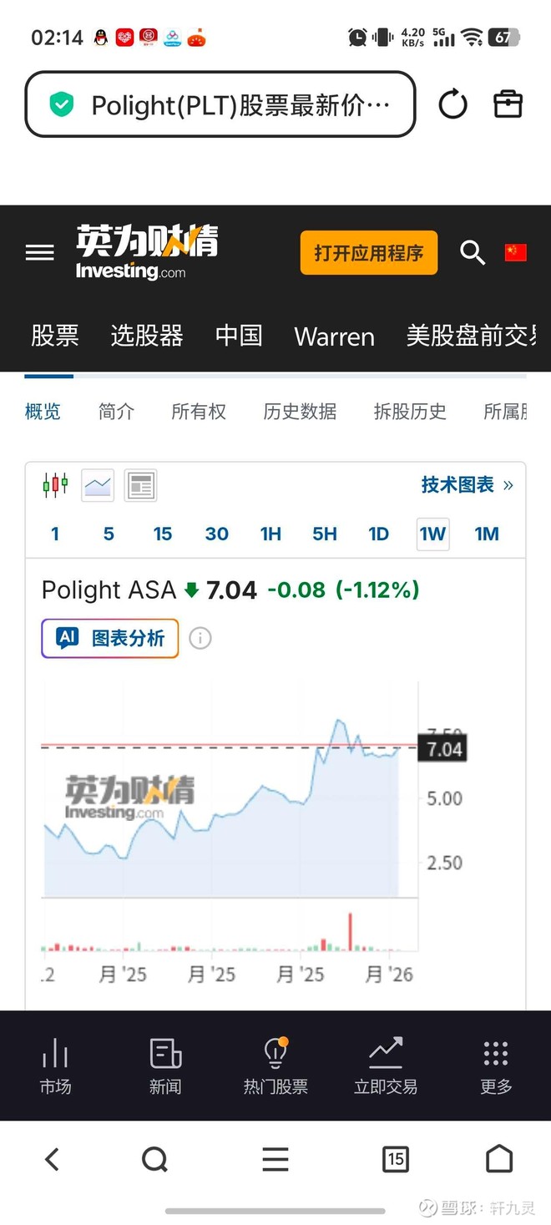Open the hamburger menu next to the logo
The height and width of the screenshot is (1225, 551).
[x=39, y=252]
